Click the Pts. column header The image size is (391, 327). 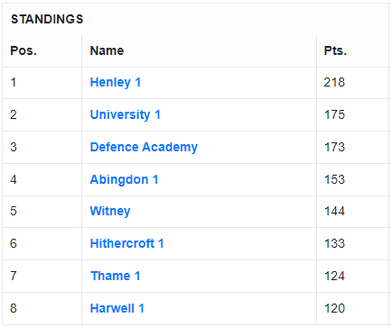click(x=335, y=50)
